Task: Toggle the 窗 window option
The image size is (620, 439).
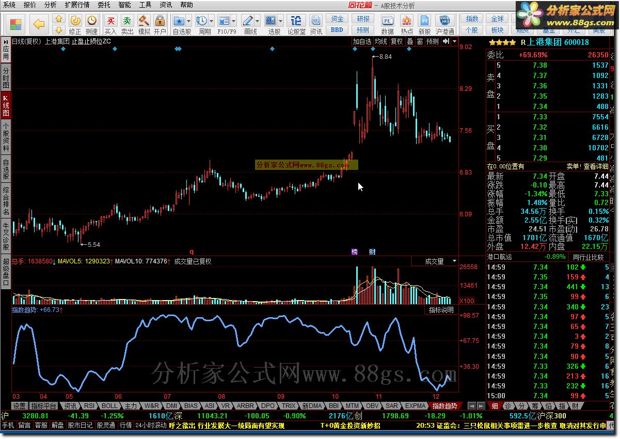Action: (x=420, y=41)
